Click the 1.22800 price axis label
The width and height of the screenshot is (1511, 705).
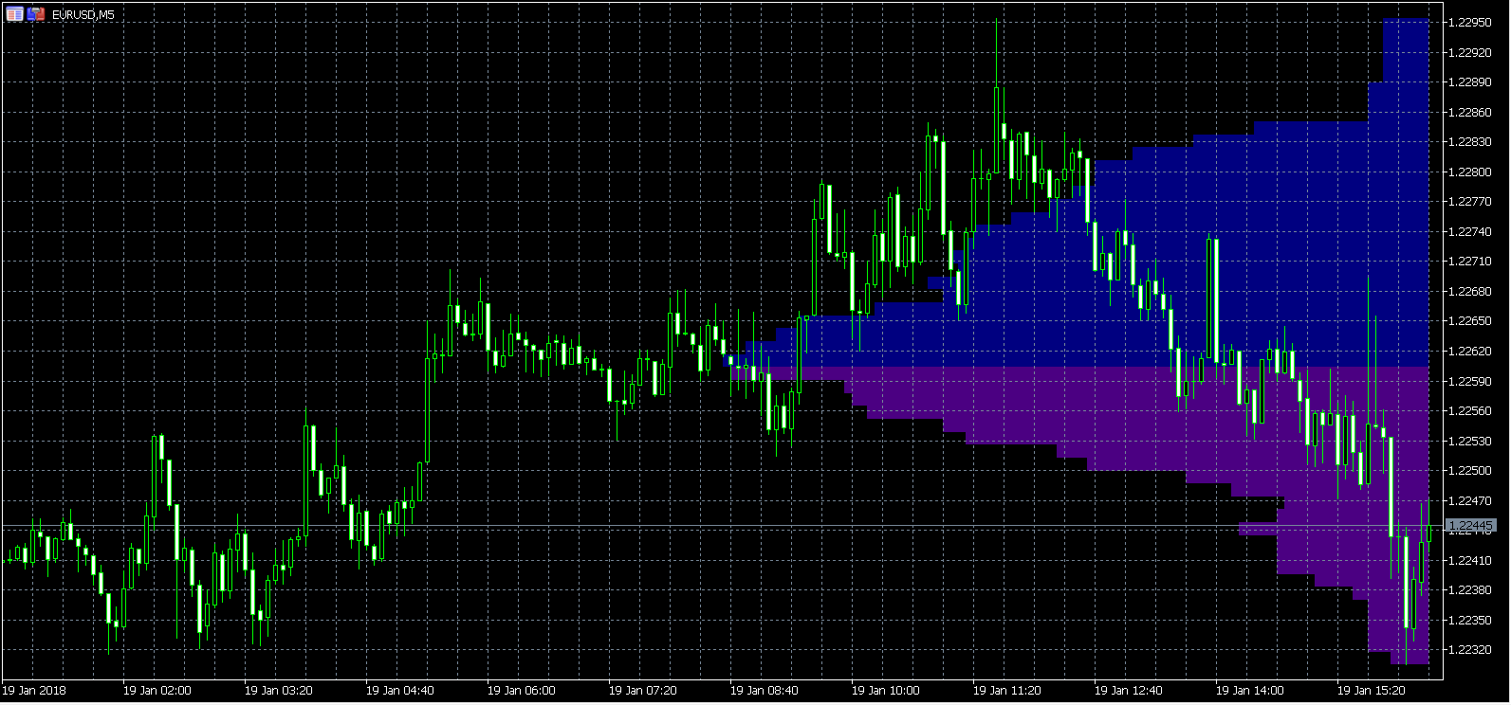pyautogui.click(x=1470, y=172)
